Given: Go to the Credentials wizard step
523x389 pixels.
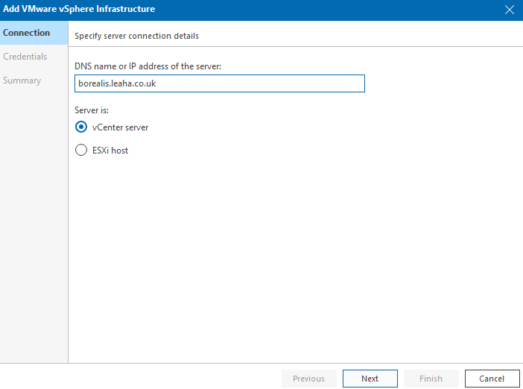Looking at the screenshot, I should 25,57.
